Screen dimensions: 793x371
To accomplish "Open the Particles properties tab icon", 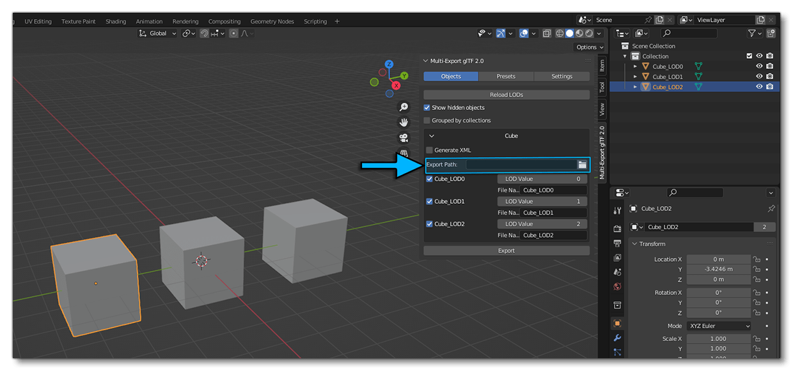I will click(617, 352).
